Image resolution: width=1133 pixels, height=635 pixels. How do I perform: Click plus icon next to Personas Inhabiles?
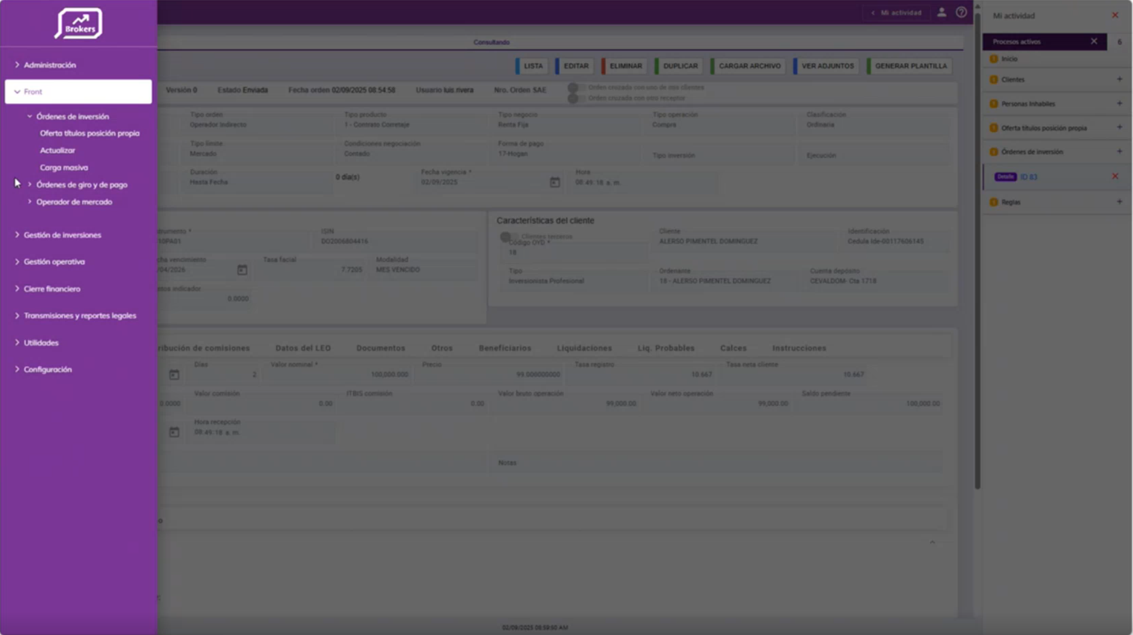[1119, 104]
